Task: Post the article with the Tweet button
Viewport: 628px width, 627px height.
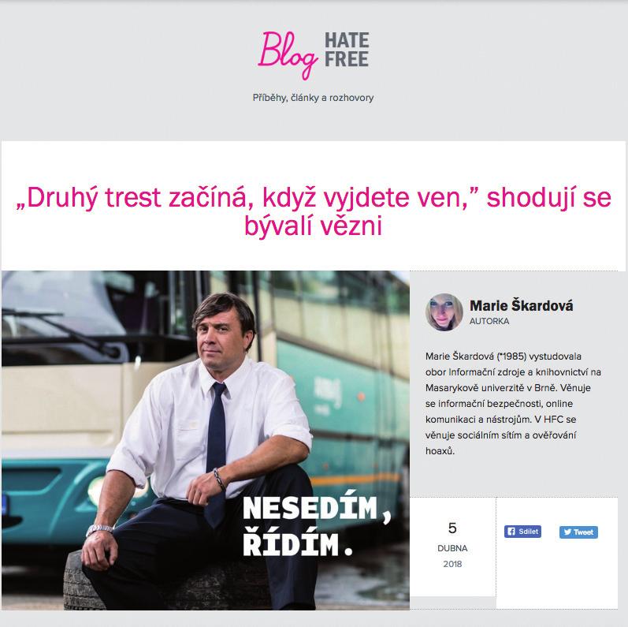Action: [x=578, y=532]
